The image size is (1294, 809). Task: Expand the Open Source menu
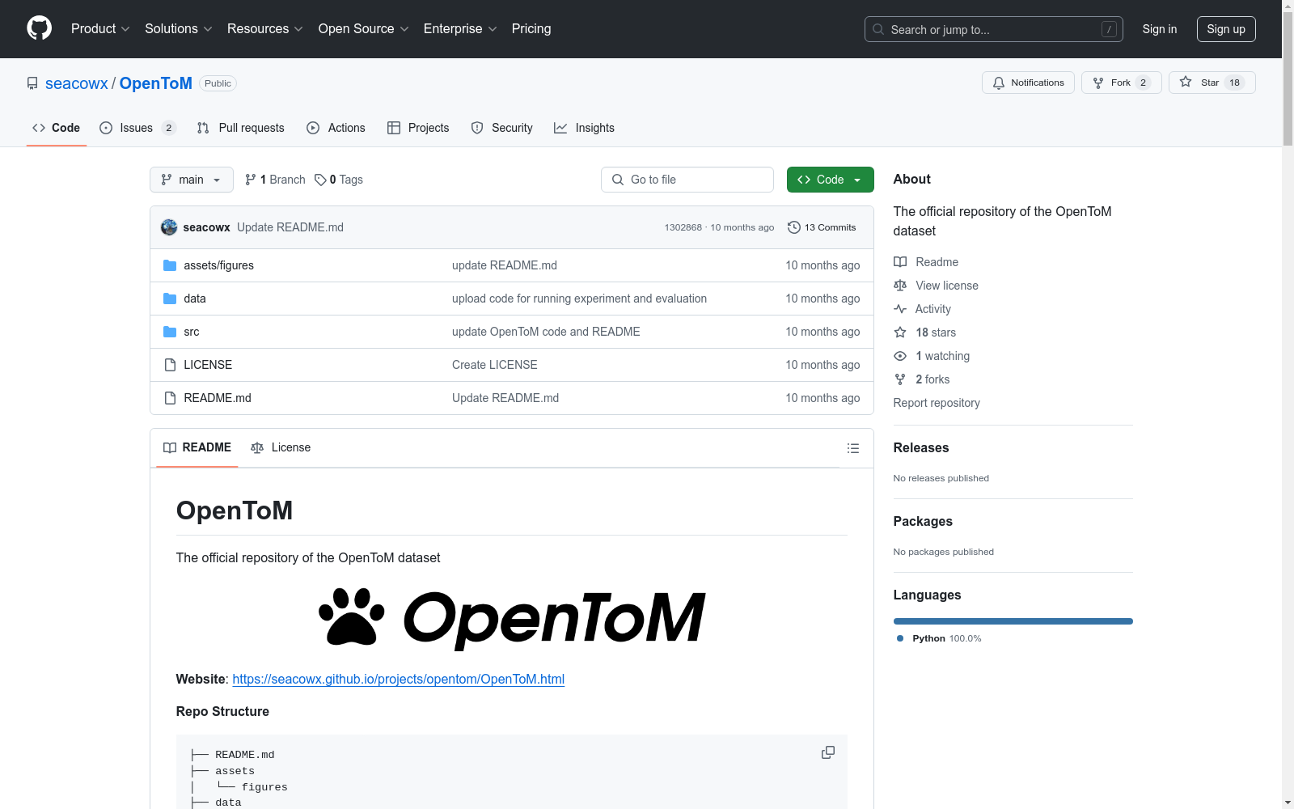[364, 29]
